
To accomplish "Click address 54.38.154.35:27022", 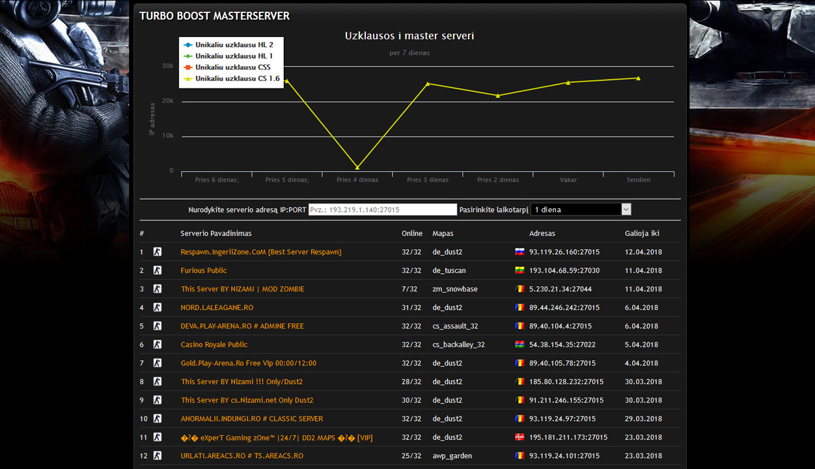I will (562, 344).
